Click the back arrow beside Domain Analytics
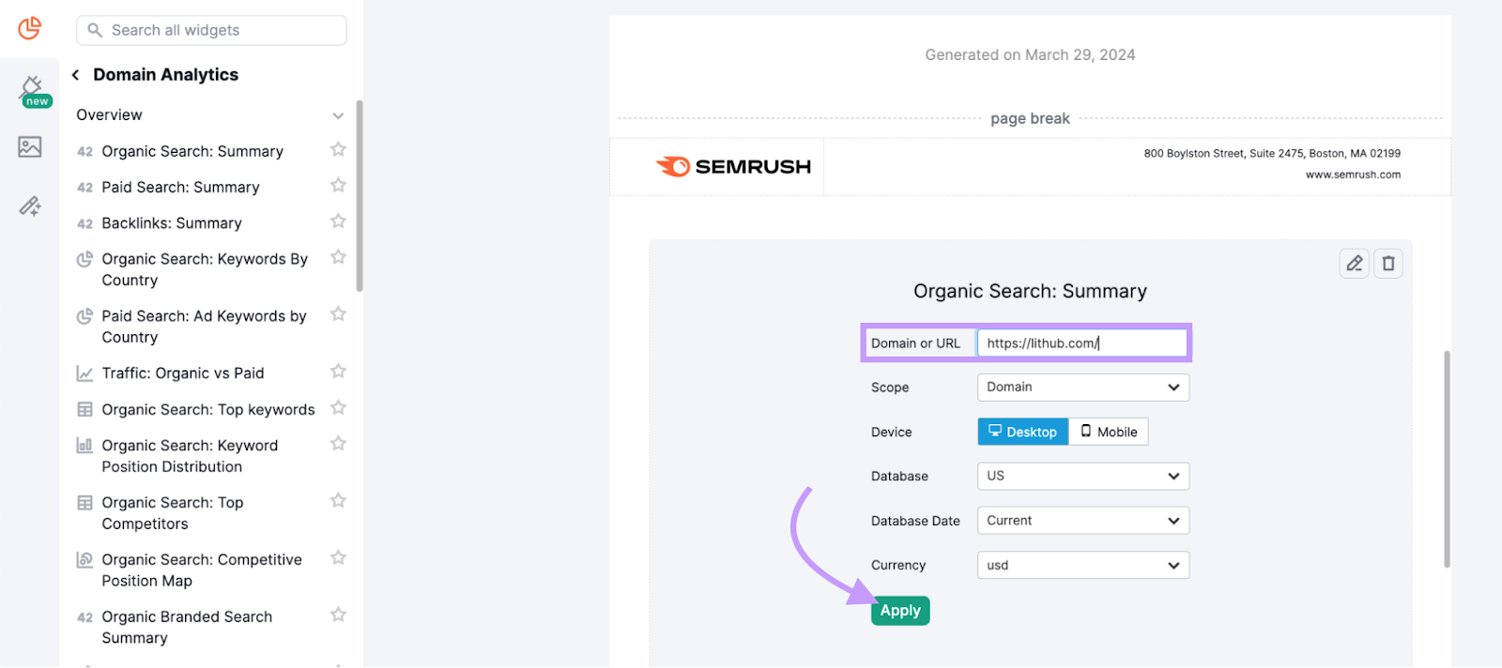Viewport: 1502px width, 668px height. (x=74, y=75)
